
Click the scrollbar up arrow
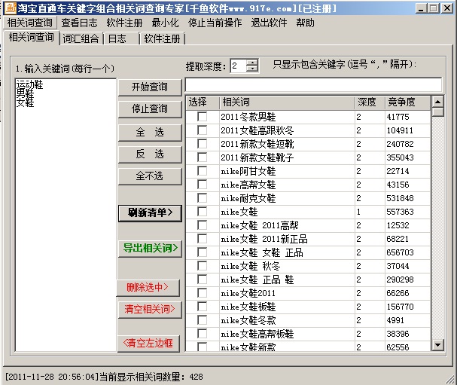(x=437, y=102)
